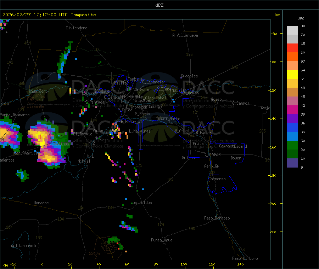Click the dBZ title at top
Image resolution: width=319 pixels, height=269 pixels.
(x=159, y=5)
